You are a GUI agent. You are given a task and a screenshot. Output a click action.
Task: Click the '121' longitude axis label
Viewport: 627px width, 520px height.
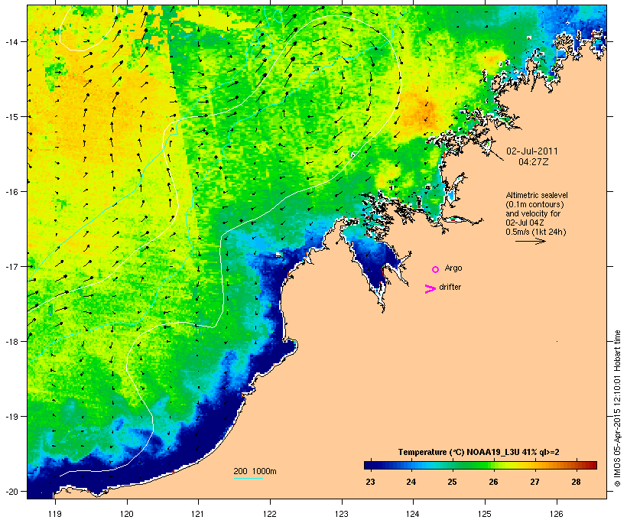click(x=198, y=514)
